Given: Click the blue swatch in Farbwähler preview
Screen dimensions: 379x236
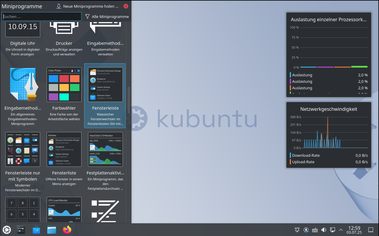Looking at the screenshot, I should (x=53, y=78).
